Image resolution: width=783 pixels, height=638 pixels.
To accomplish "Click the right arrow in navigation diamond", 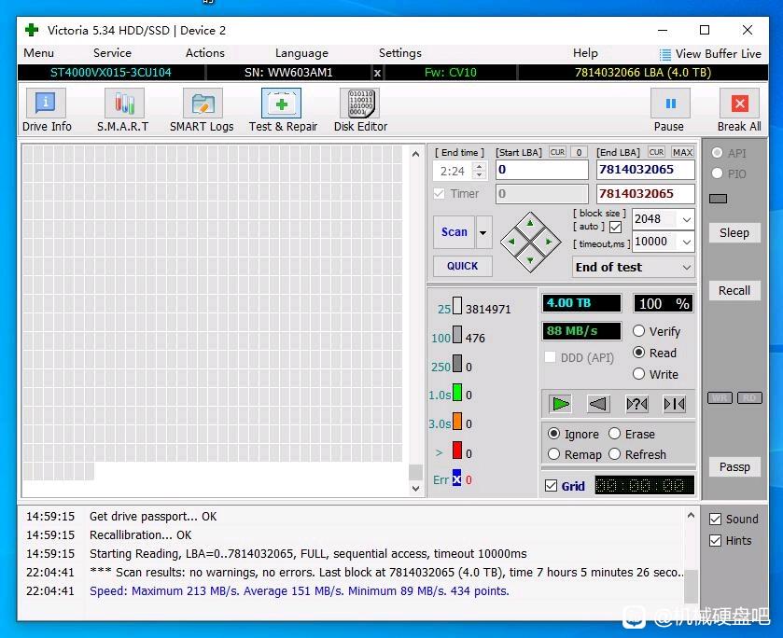I will click(x=549, y=242).
